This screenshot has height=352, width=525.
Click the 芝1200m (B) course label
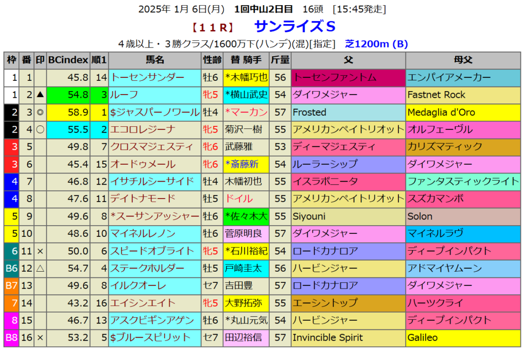(x=375, y=44)
